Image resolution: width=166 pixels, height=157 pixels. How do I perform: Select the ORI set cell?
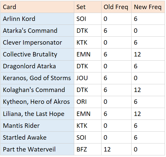88,102
